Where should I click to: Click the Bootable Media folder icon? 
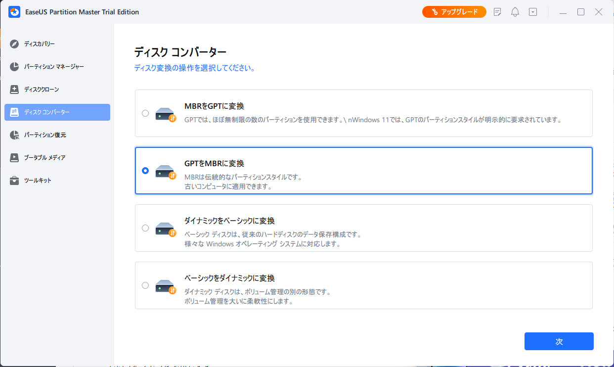[14, 158]
